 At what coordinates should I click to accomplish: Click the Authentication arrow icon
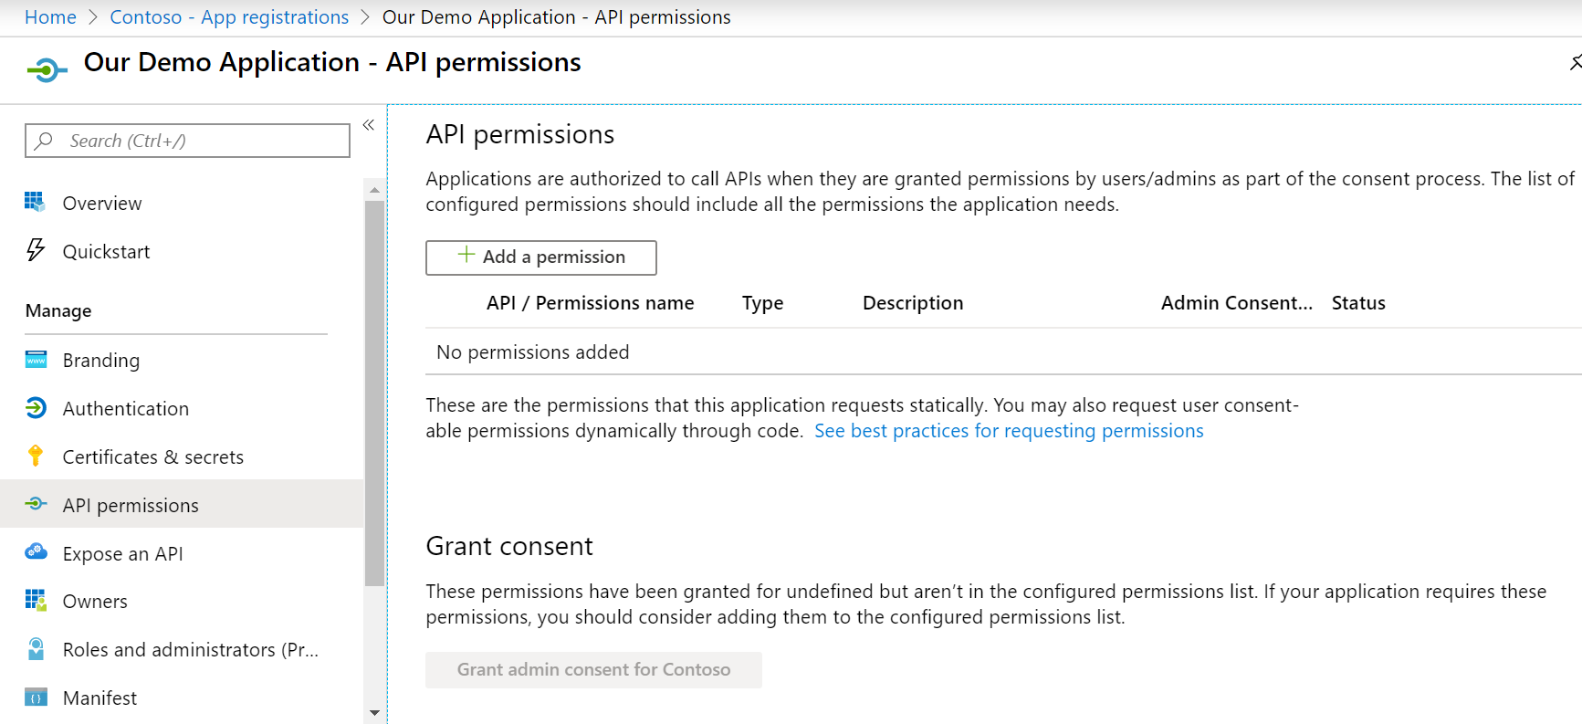[x=36, y=408]
